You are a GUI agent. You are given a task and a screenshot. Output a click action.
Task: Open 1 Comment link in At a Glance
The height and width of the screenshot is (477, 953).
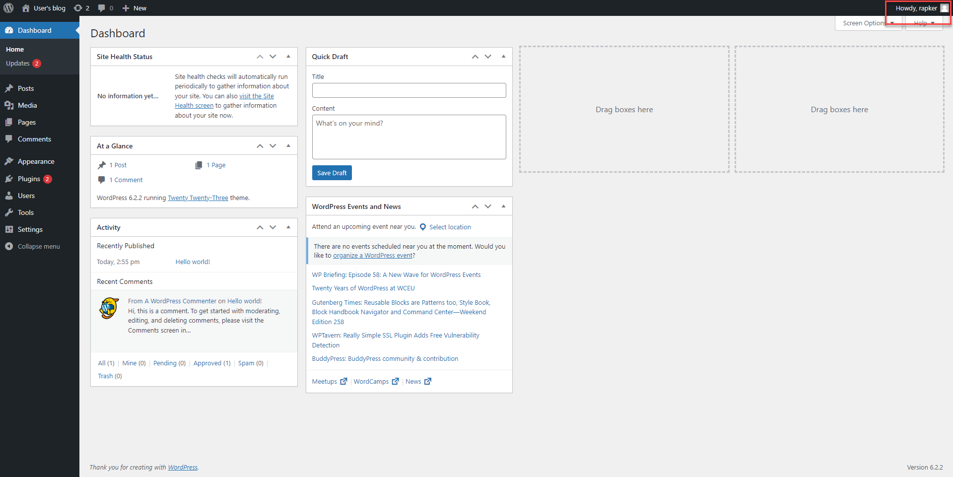pyautogui.click(x=126, y=180)
